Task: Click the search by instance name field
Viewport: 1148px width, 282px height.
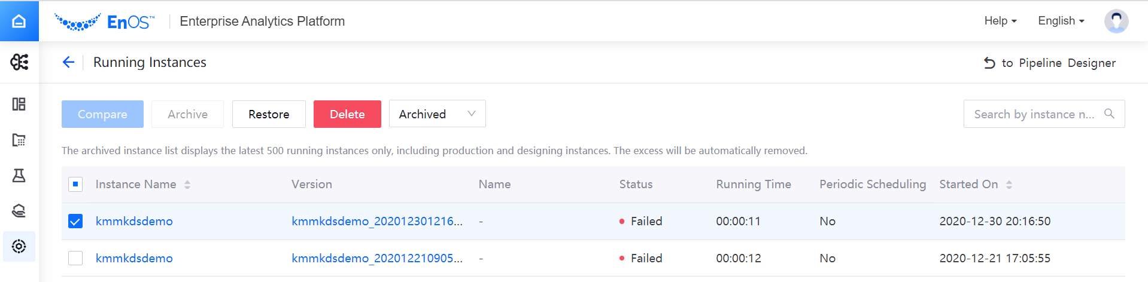Action: tap(1034, 114)
